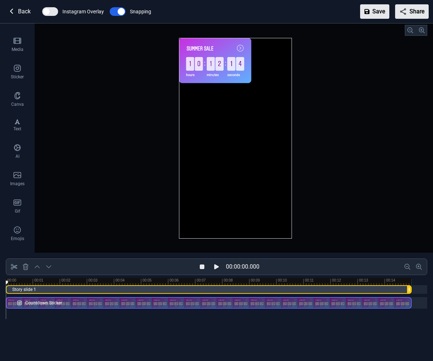433x361 pixels.
Task: Click the chevron arrow on the Summer Sale sticker
Action: [x=240, y=48]
